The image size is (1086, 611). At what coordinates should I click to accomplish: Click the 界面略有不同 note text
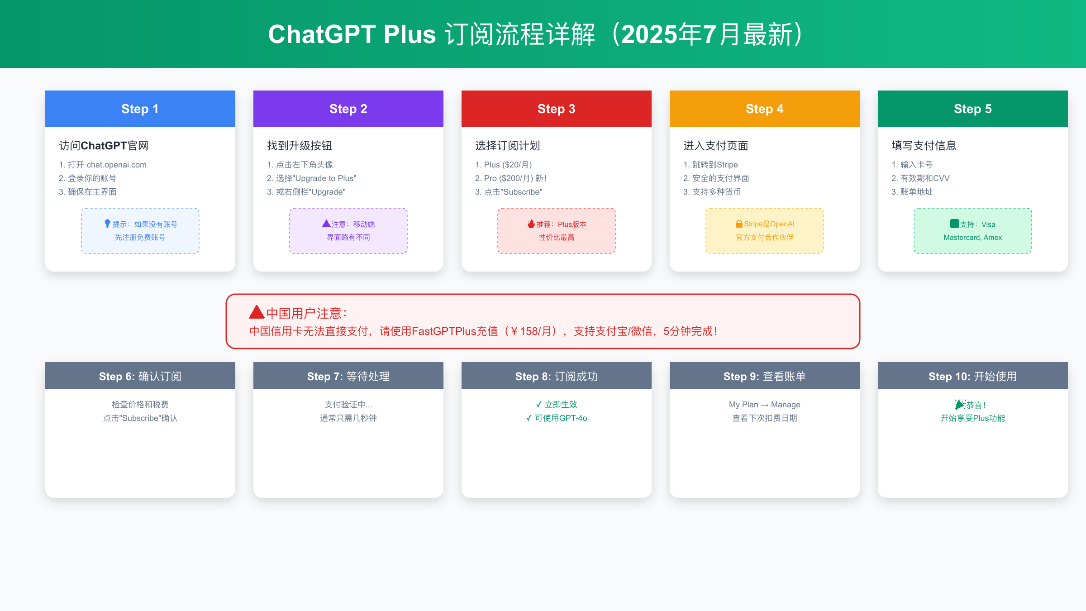[x=348, y=237]
